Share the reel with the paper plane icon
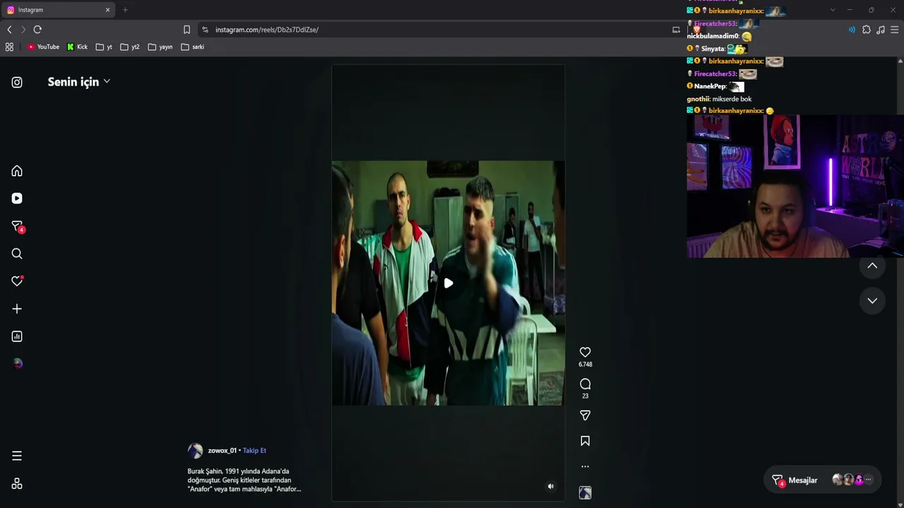904x508 pixels. click(x=585, y=416)
